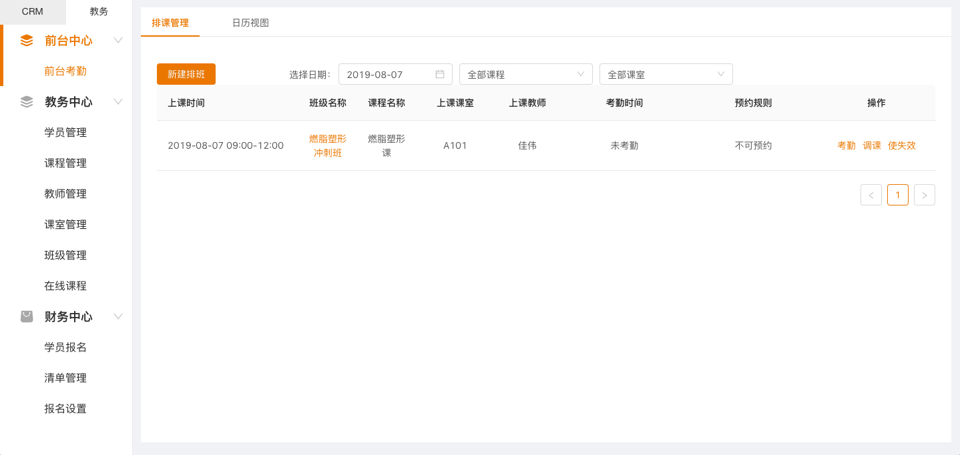Click the 新建排班 button
The width and height of the screenshot is (960, 455).
[186, 74]
